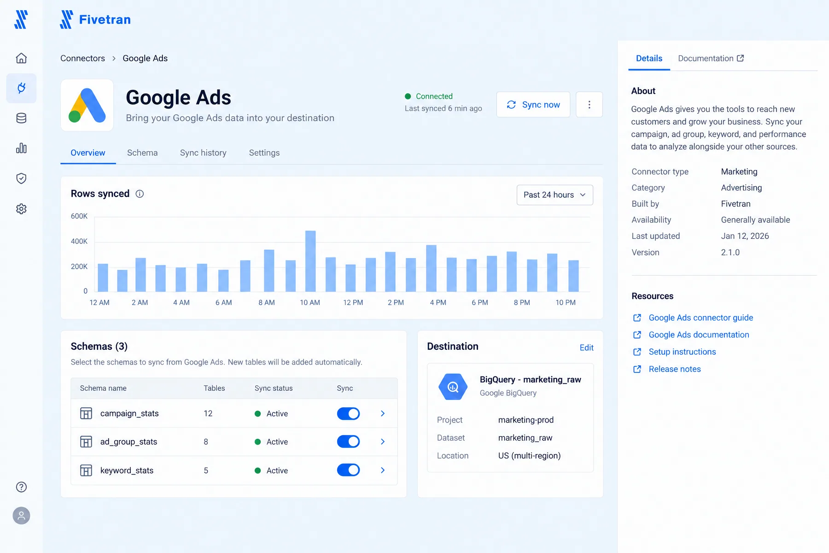Expand the ad_group_stats row chevron
Image resolution: width=829 pixels, height=553 pixels.
(383, 441)
